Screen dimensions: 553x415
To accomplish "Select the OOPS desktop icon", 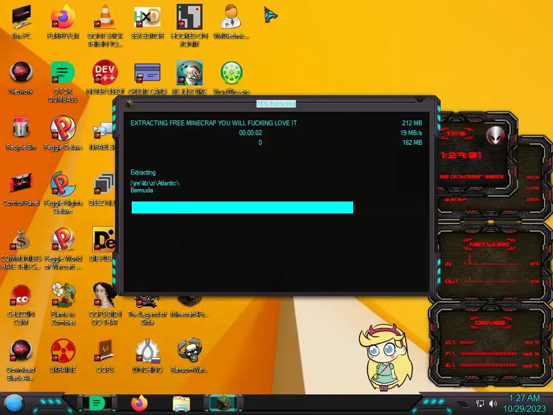I will 105,357.
